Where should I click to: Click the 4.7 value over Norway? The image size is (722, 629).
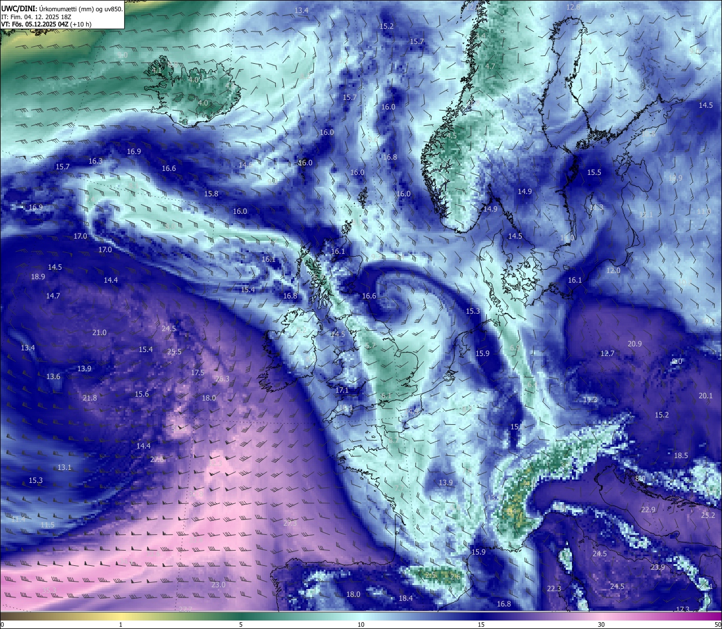[490, 66]
